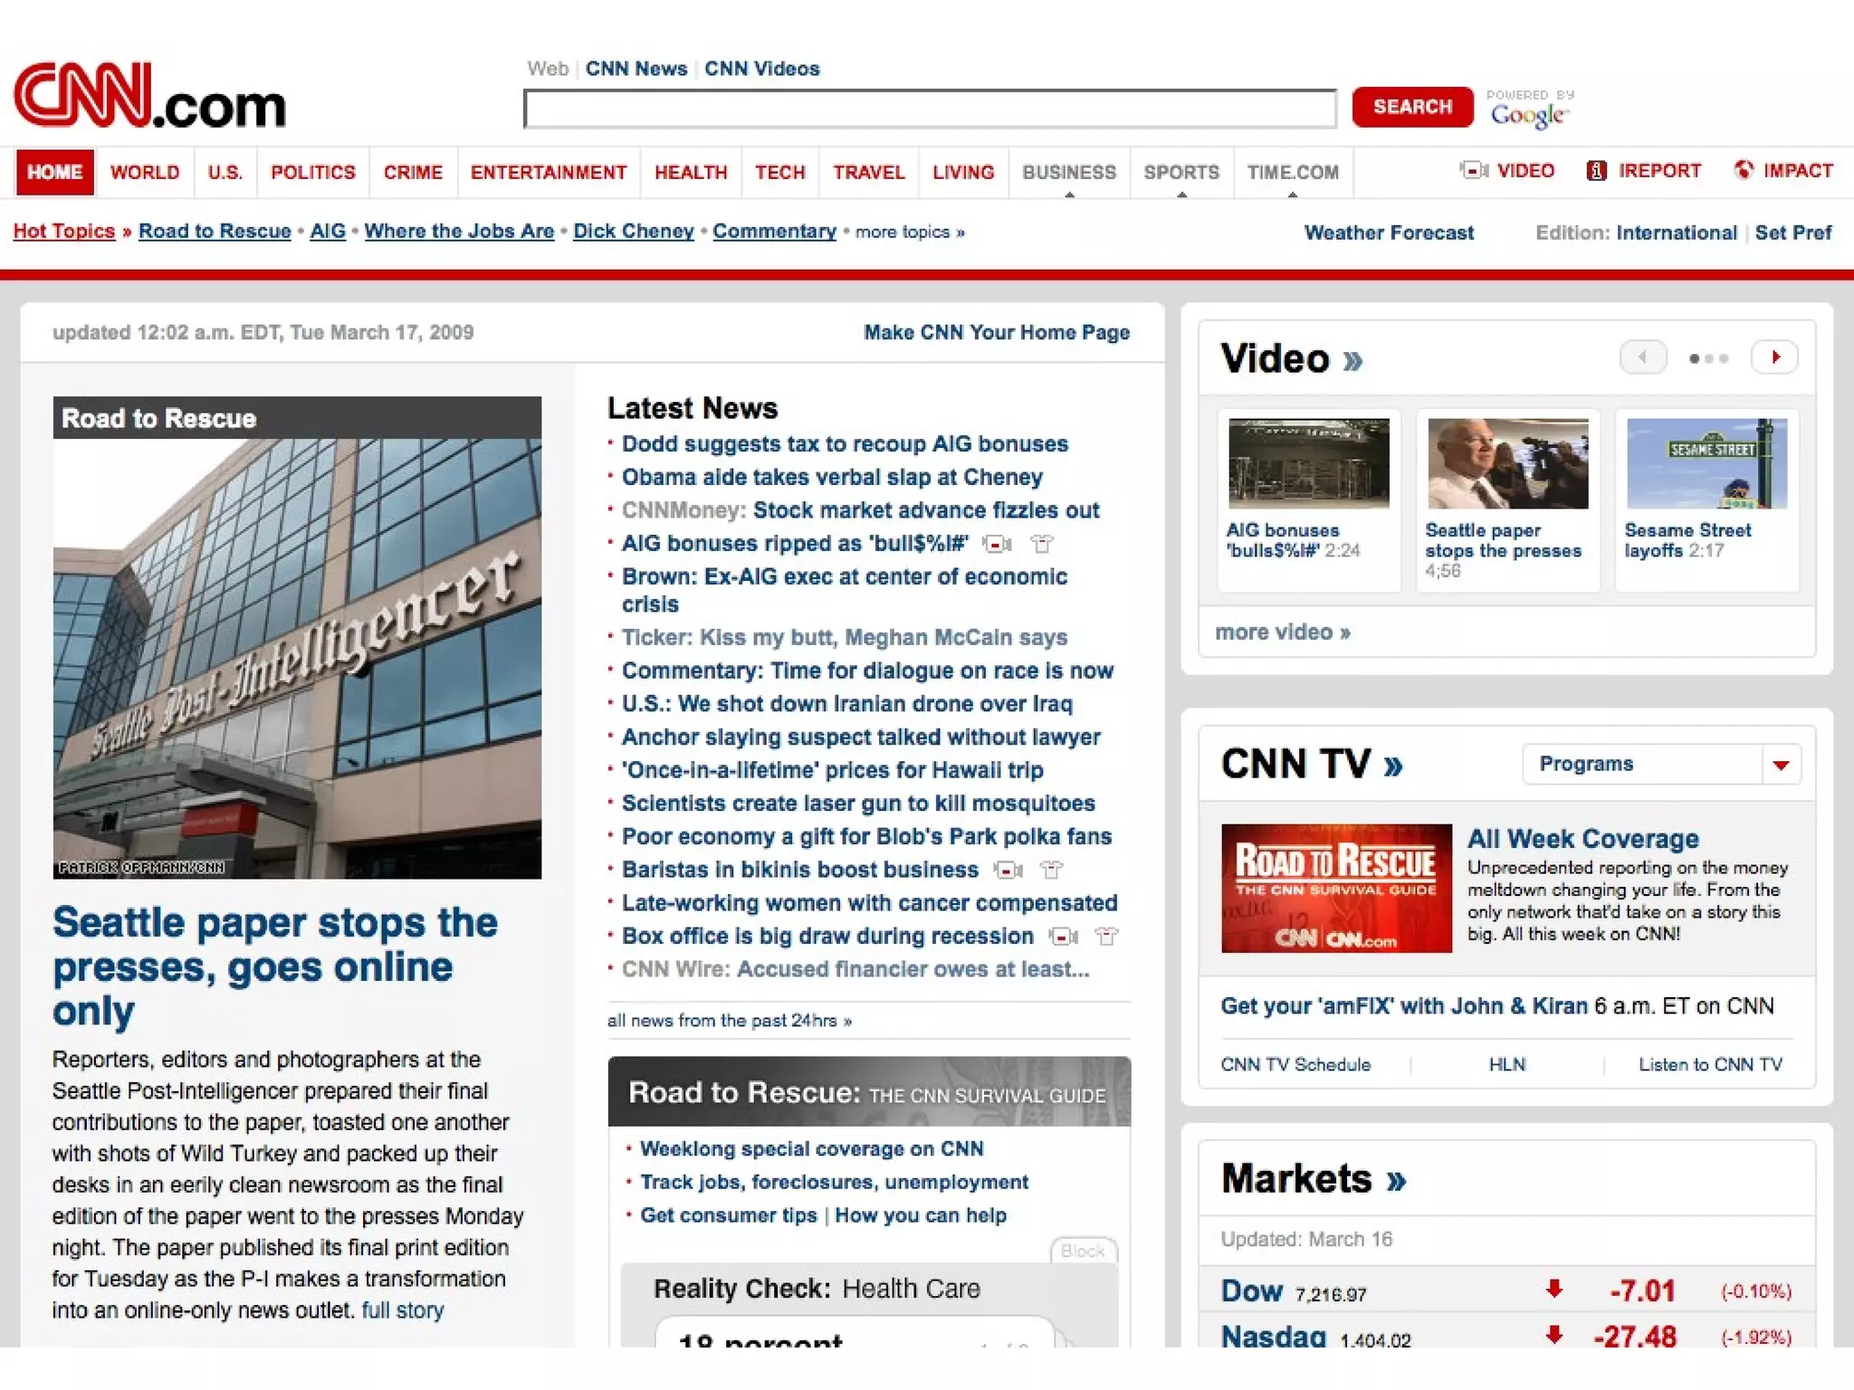Image resolution: width=1854 pixels, height=1390 pixels.
Task: Go to the WORLD section
Action: pos(145,172)
